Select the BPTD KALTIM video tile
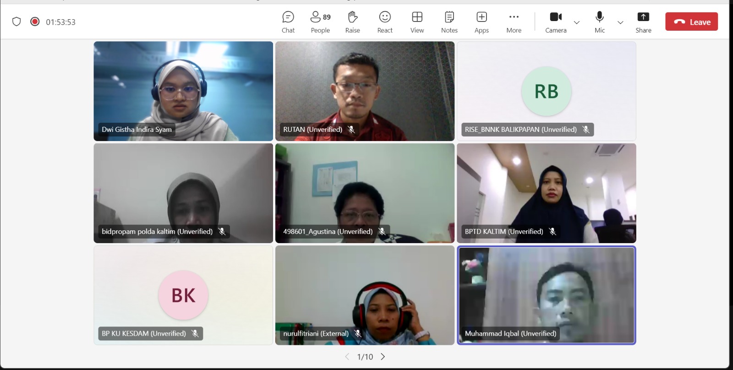733x370 pixels. tap(546, 193)
